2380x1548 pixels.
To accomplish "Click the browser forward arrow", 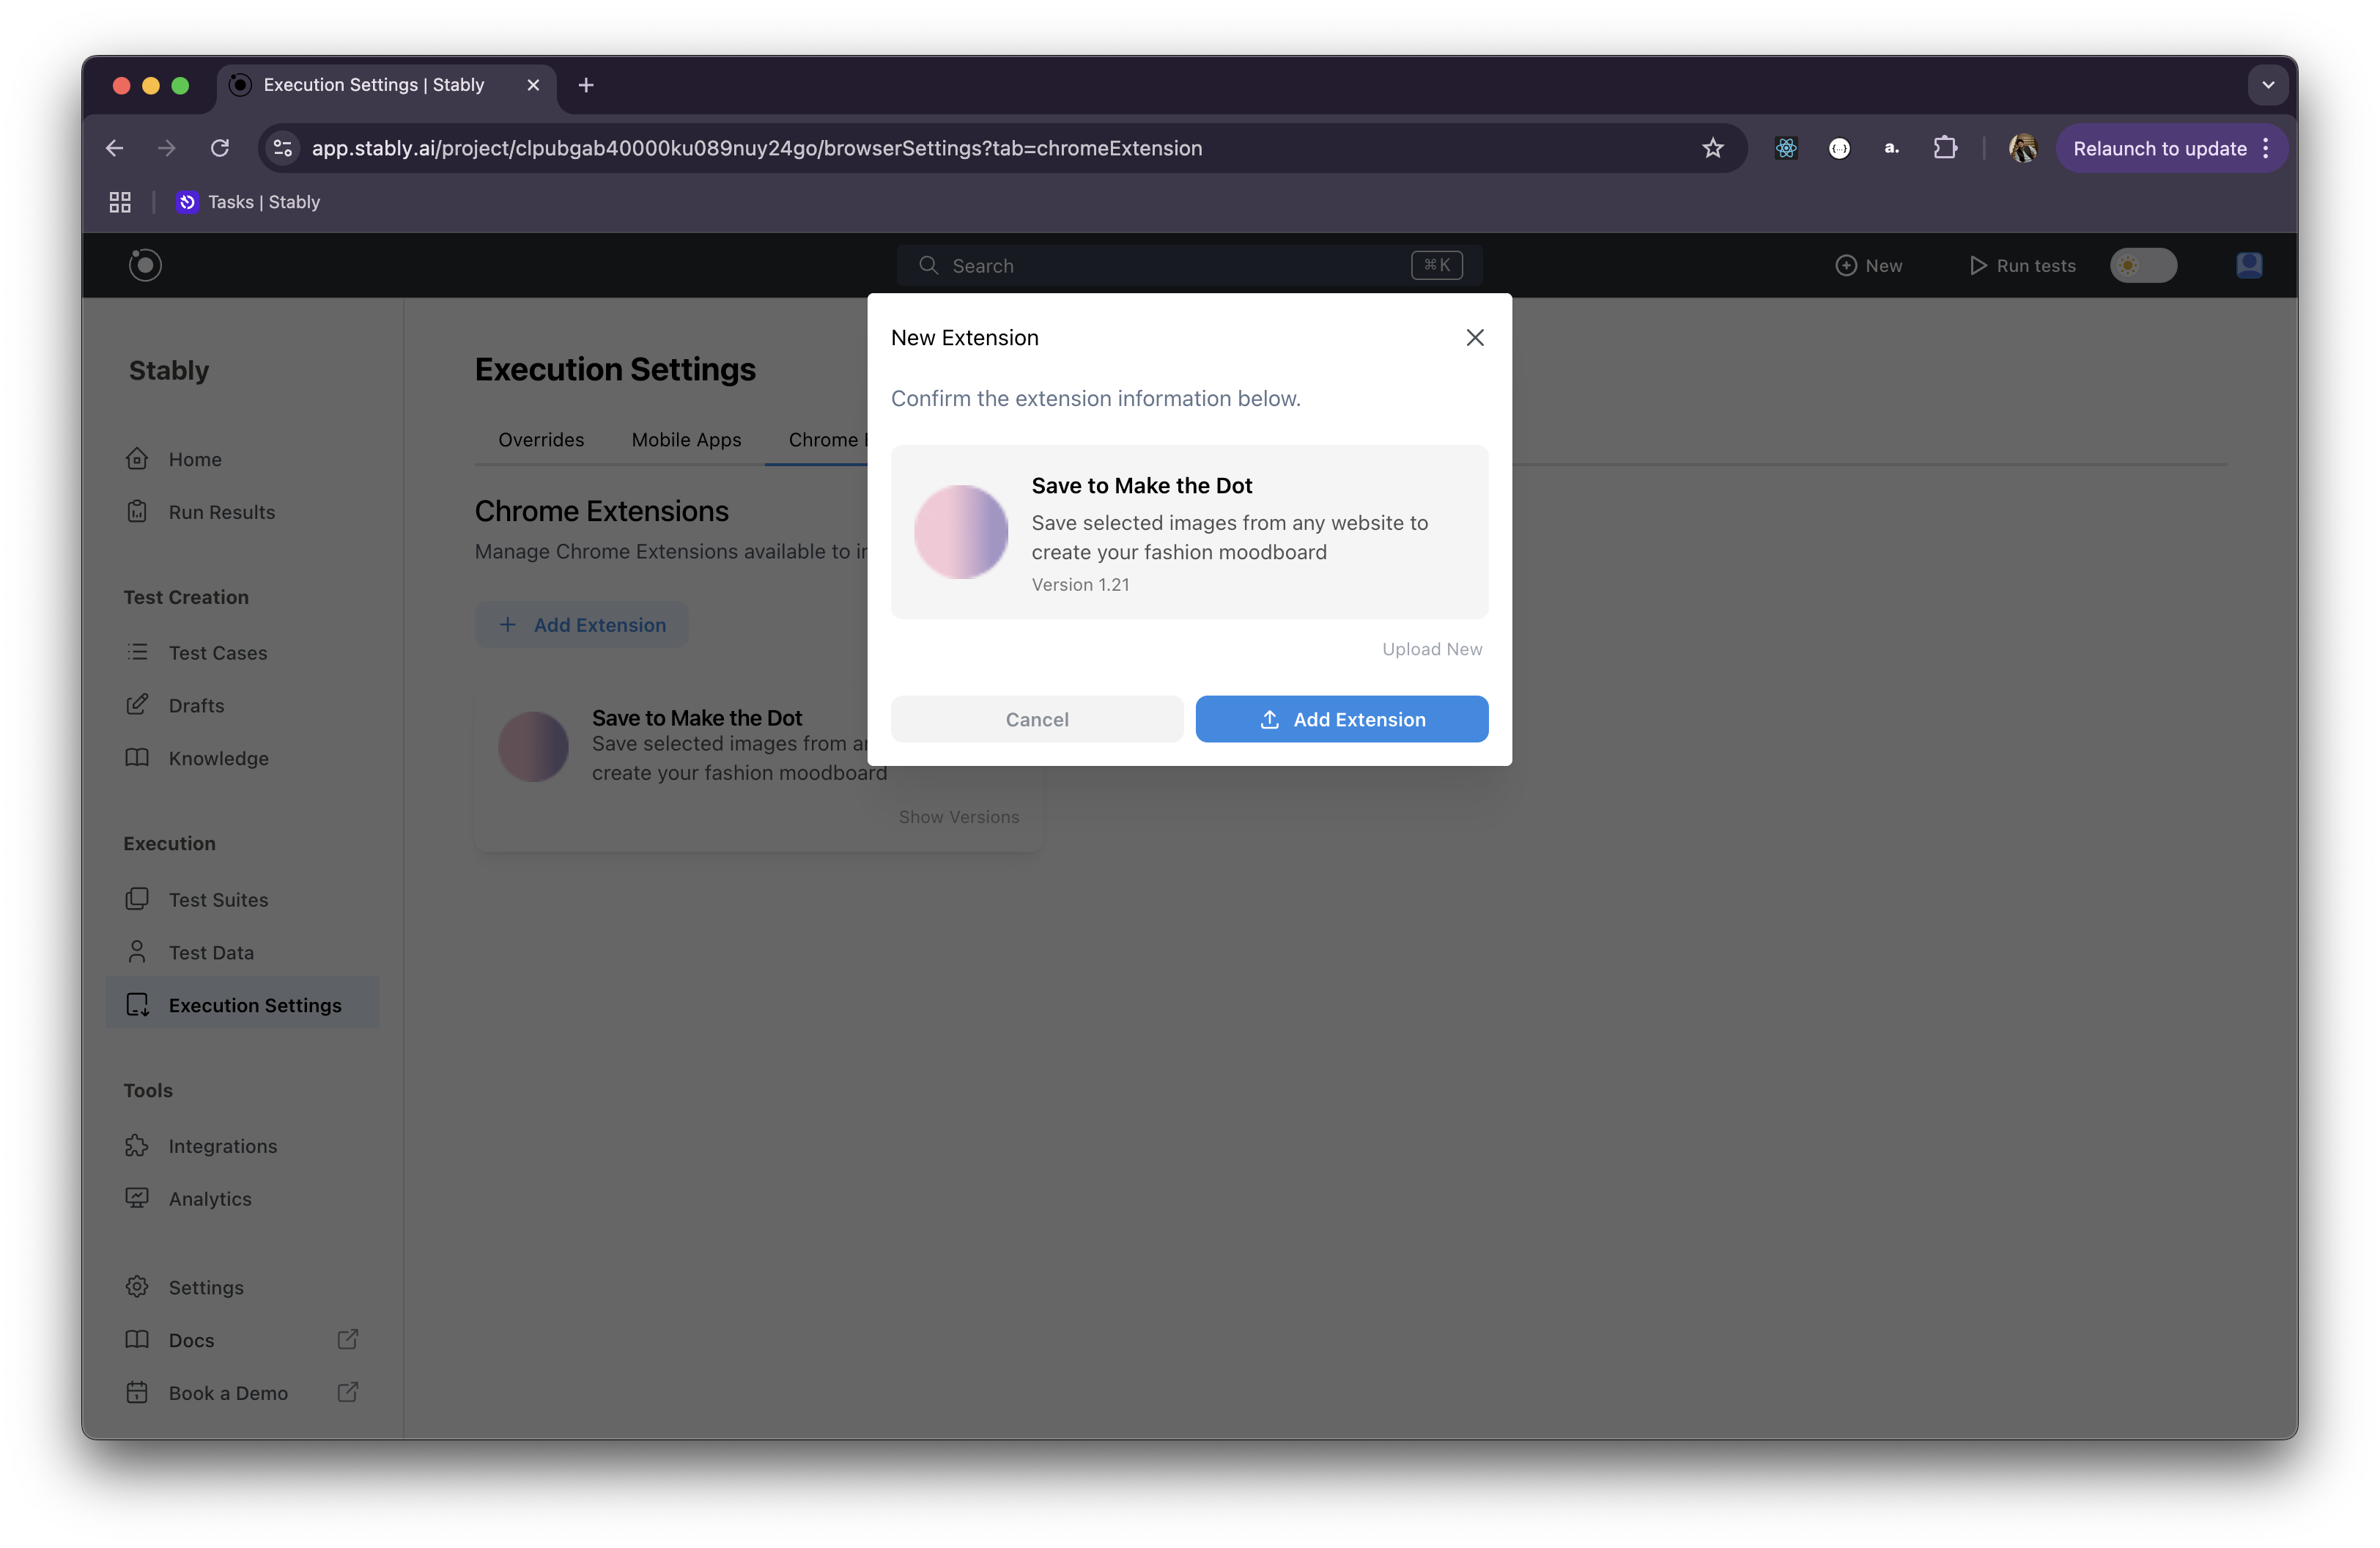I will tap(167, 148).
